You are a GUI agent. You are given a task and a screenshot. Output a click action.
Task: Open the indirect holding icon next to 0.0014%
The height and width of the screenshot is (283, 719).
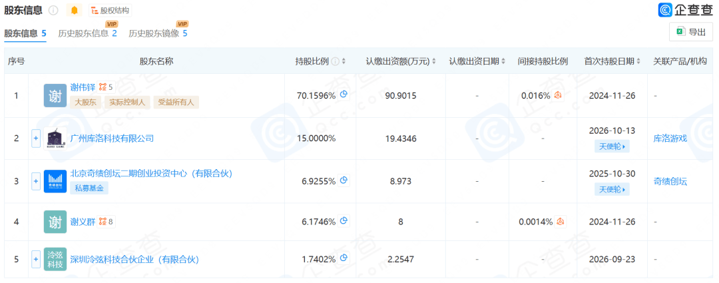point(560,222)
